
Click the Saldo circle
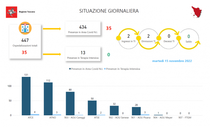pyautogui.click(x=189, y=39)
